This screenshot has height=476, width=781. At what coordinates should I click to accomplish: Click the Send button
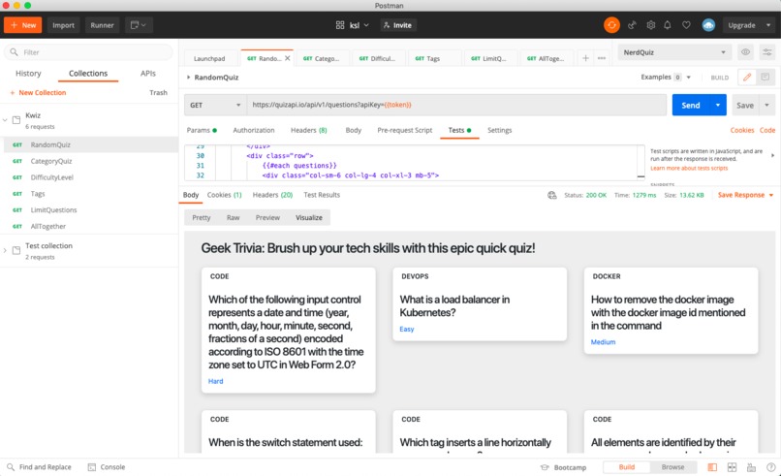pos(690,105)
